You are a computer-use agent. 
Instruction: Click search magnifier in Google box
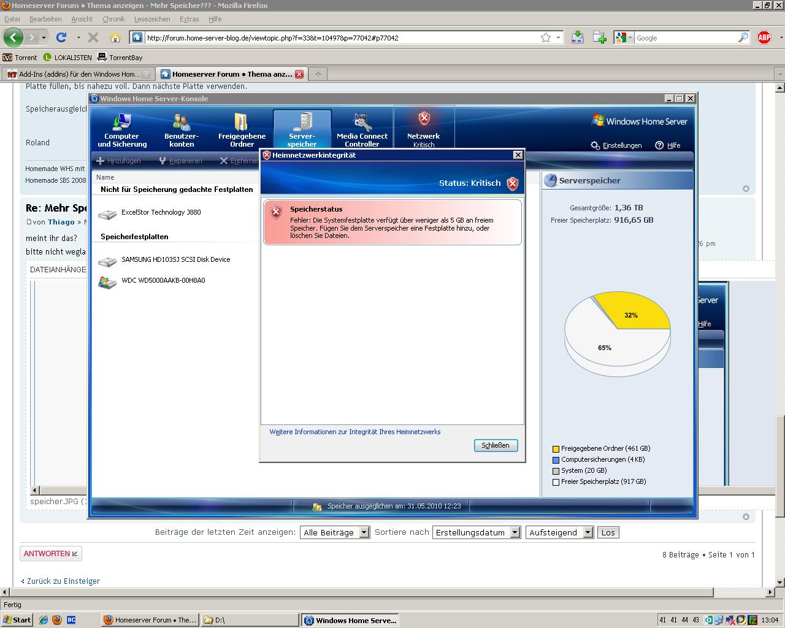[743, 38]
